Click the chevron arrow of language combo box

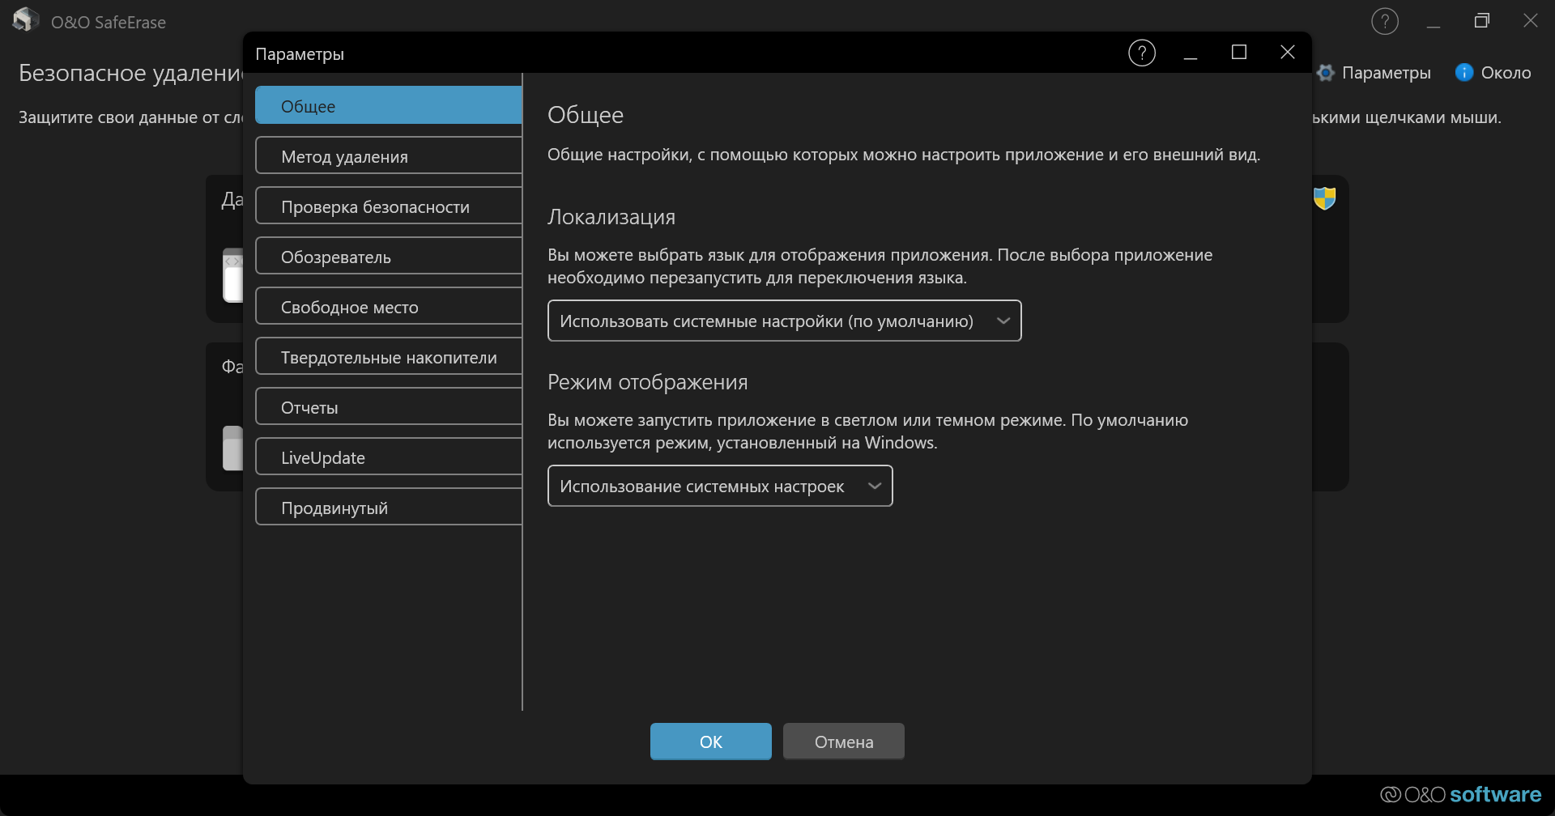point(1003,321)
